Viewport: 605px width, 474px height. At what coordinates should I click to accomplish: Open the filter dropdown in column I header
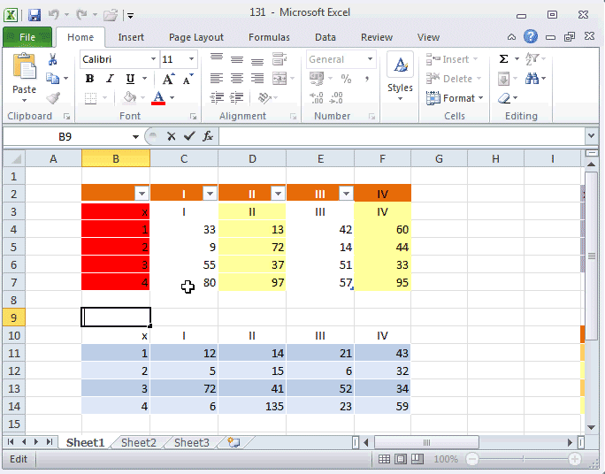210,194
